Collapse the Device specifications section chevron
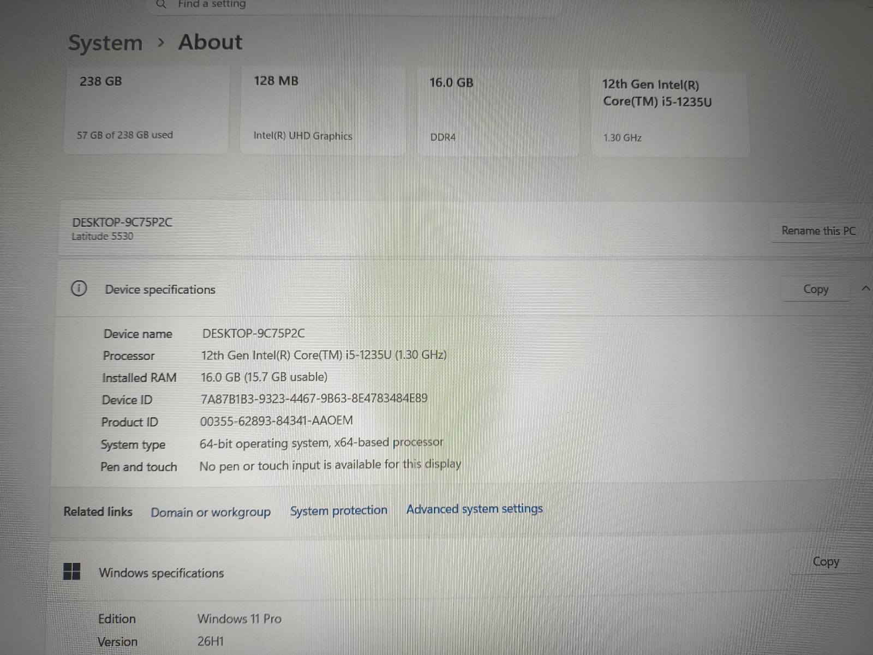Image resolution: width=873 pixels, height=655 pixels. (865, 289)
